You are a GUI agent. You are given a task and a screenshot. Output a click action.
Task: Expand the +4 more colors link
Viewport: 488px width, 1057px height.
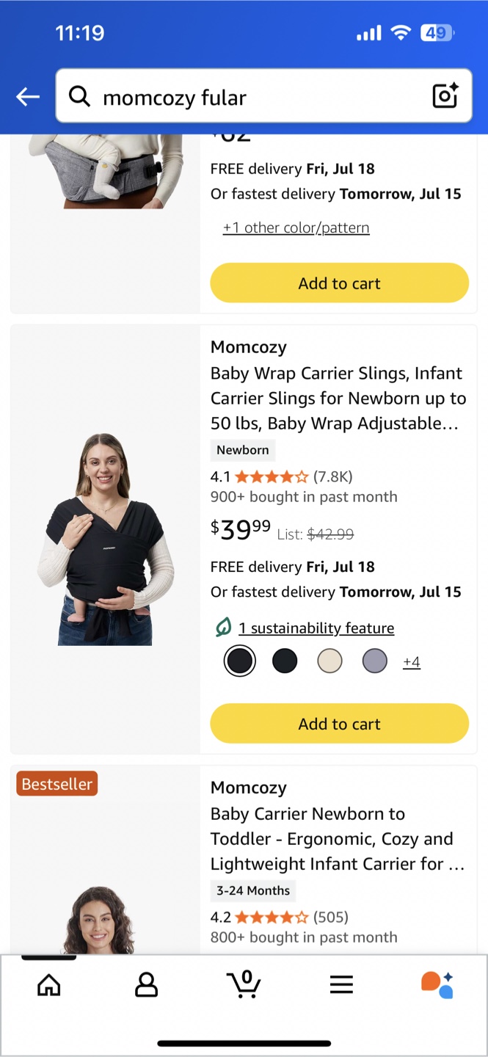pos(412,662)
